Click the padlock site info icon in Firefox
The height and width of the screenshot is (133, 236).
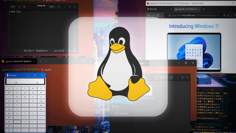[169, 15]
